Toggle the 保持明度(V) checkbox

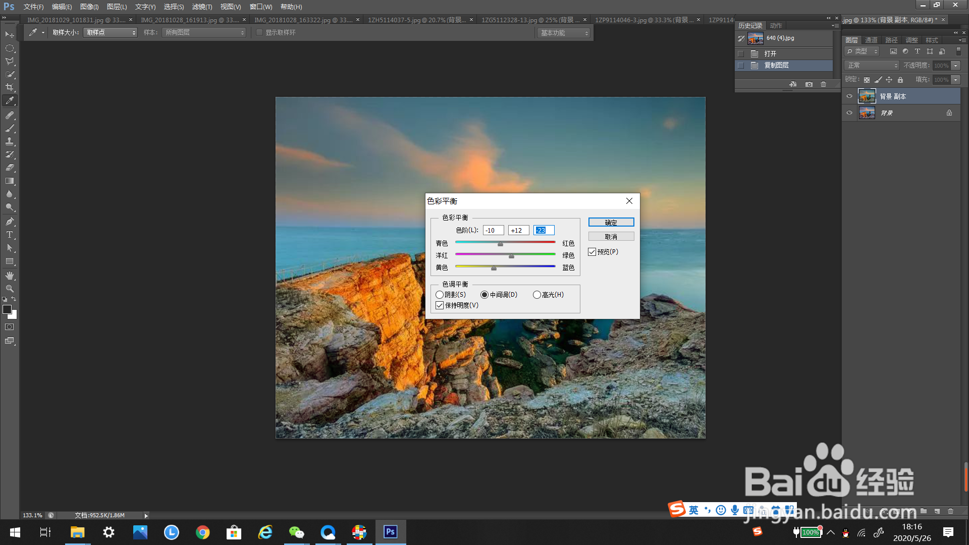(440, 305)
